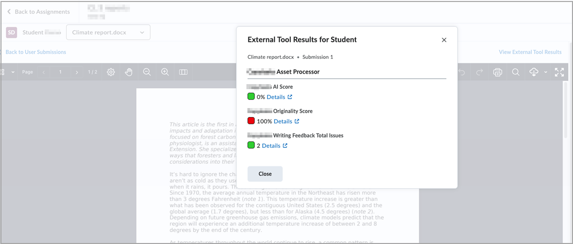Enter fullscreen viewer mode
Viewport: 573px width, 244px height.
560,72
